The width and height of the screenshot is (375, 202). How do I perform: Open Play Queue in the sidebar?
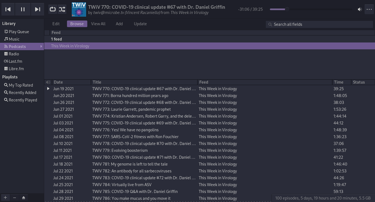coord(19,32)
